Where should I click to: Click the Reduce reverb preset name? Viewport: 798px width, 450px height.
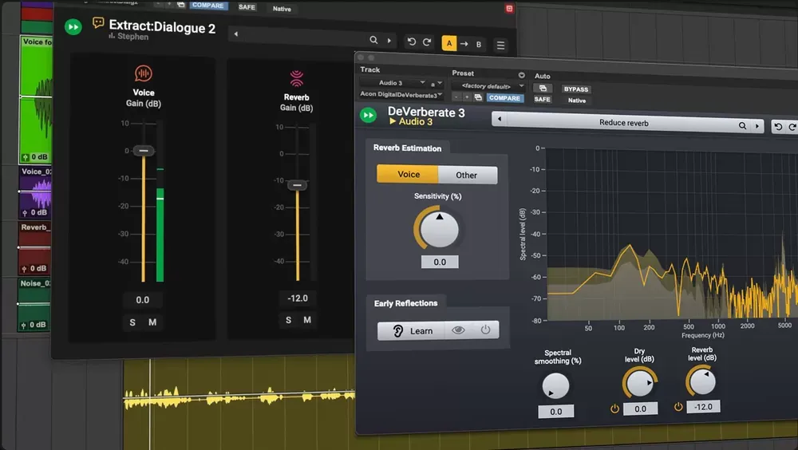(x=623, y=123)
